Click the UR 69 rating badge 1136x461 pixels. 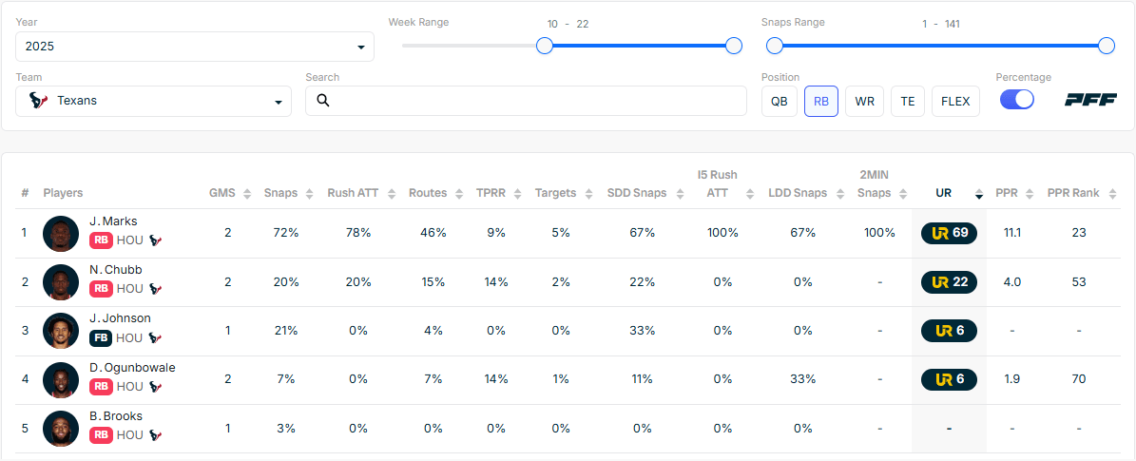click(949, 233)
